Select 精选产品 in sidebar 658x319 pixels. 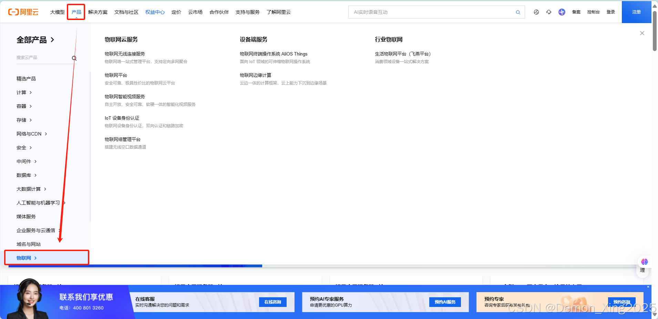pos(26,79)
